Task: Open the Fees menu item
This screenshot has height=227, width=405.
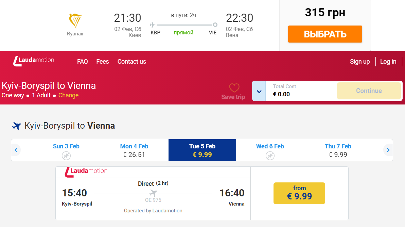Action: [x=103, y=62]
